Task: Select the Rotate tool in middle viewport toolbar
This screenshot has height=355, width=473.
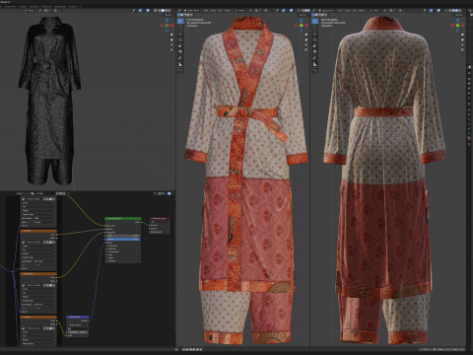Action: pyautogui.click(x=180, y=39)
